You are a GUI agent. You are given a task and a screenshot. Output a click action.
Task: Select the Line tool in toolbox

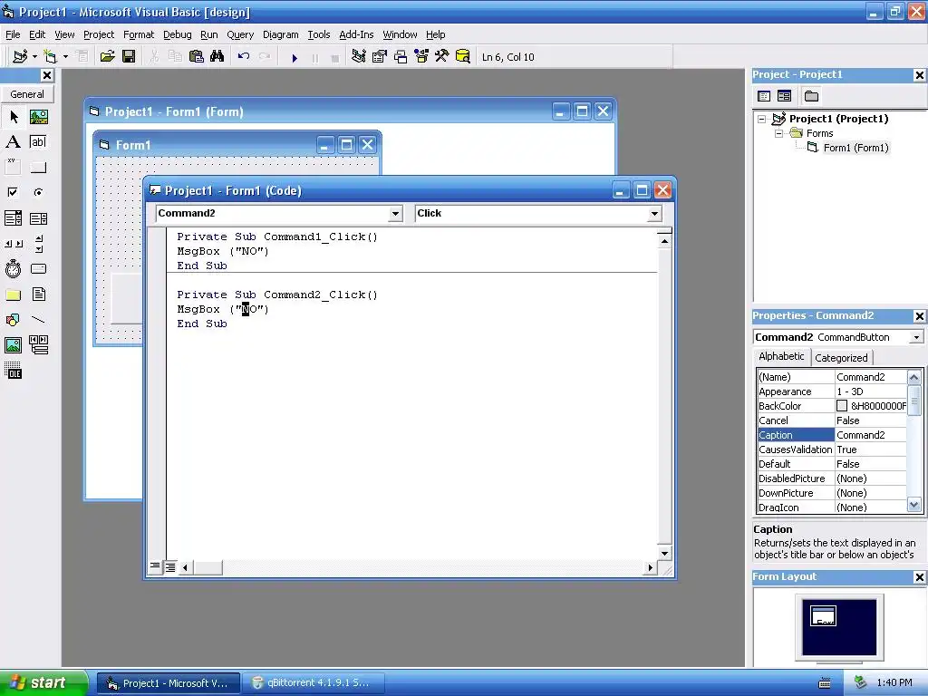coord(38,320)
